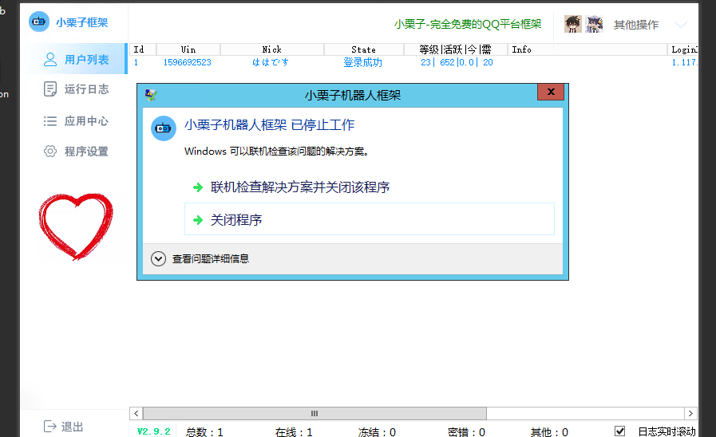Click the 程序设置 gear icon
716x437 pixels.
point(50,152)
